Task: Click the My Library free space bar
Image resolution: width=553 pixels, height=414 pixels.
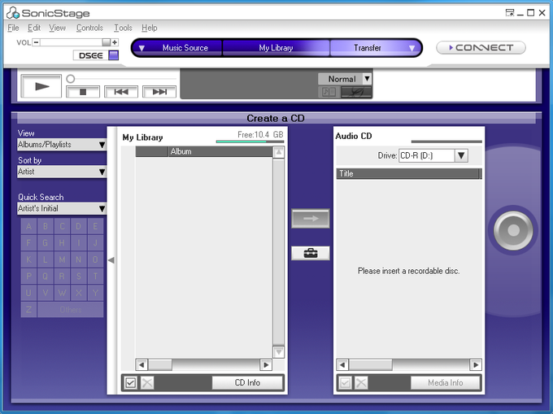Action: coord(250,142)
